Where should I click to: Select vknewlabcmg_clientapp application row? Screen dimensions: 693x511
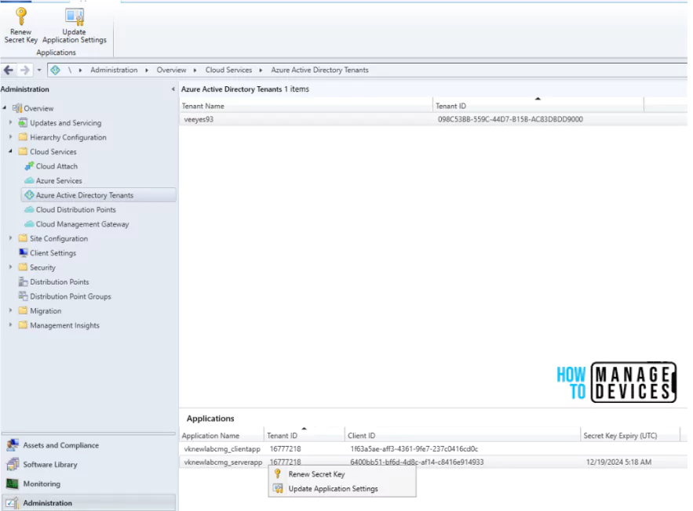433,449
